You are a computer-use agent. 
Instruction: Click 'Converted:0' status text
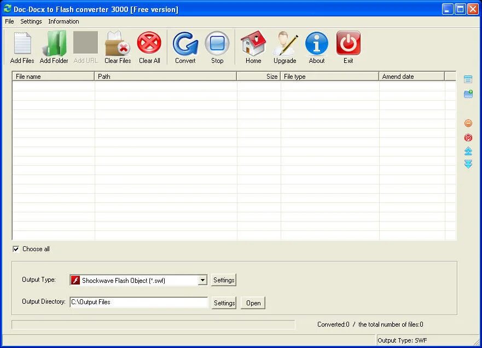[x=333, y=324]
